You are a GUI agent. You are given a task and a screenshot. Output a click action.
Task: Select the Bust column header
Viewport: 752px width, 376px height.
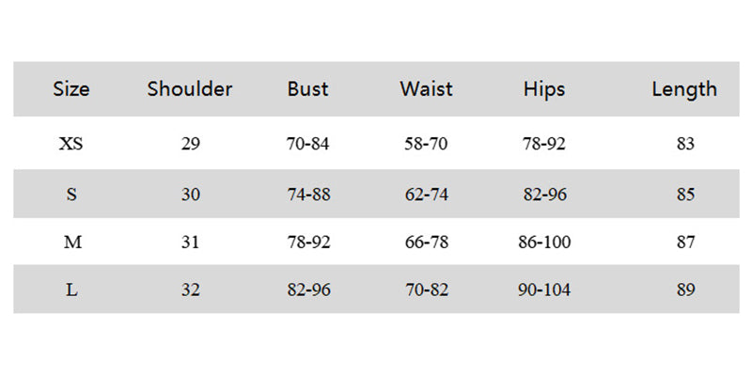click(308, 89)
